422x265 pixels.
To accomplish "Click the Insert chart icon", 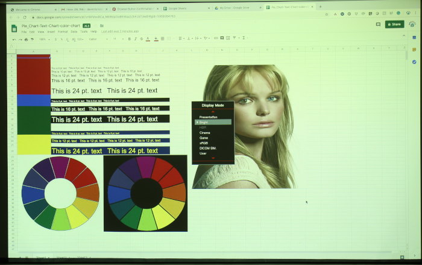I will 228,38.
